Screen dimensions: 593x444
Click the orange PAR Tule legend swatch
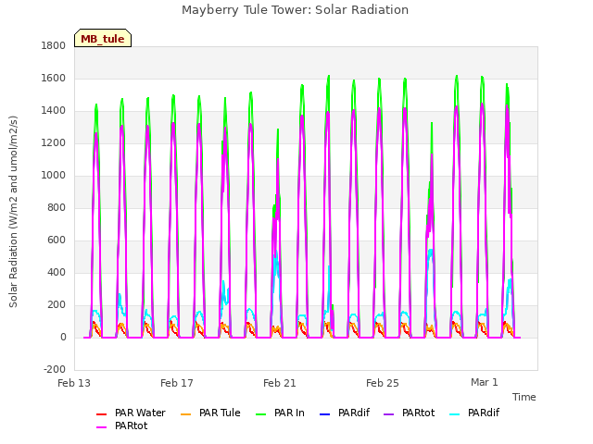tap(185, 414)
